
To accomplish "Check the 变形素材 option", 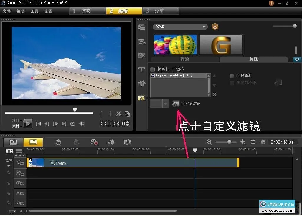I will (x=232, y=76).
